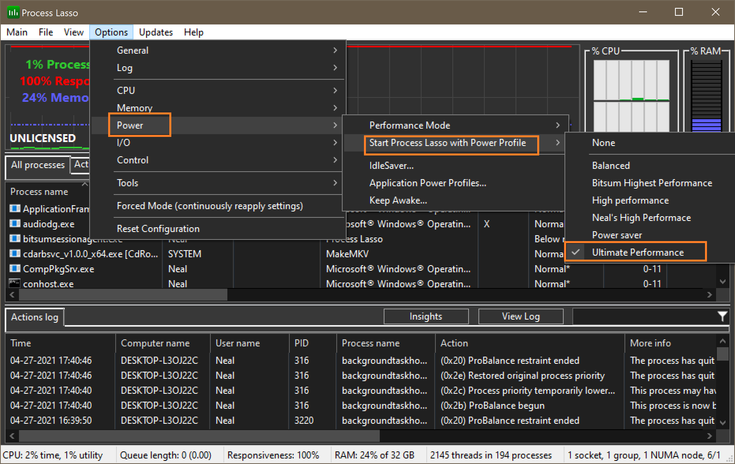Expand the Performance Mode submenu
The height and width of the screenshot is (464, 735).
pyautogui.click(x=456, y=125)
